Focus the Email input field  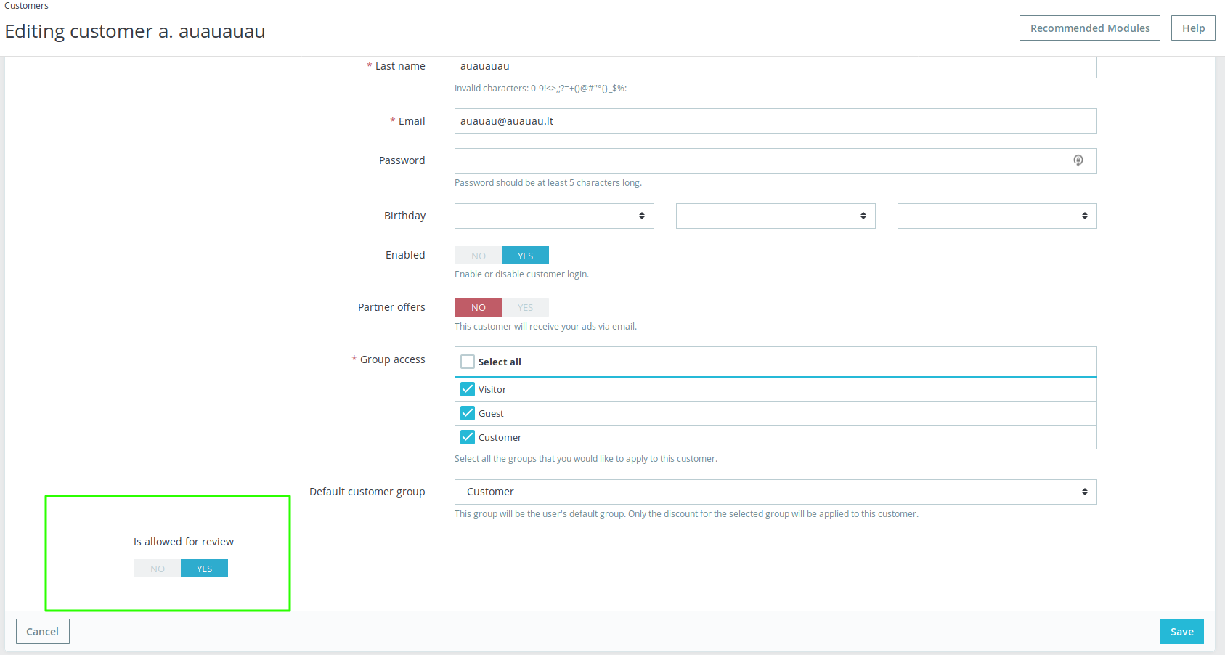[776, 121]
